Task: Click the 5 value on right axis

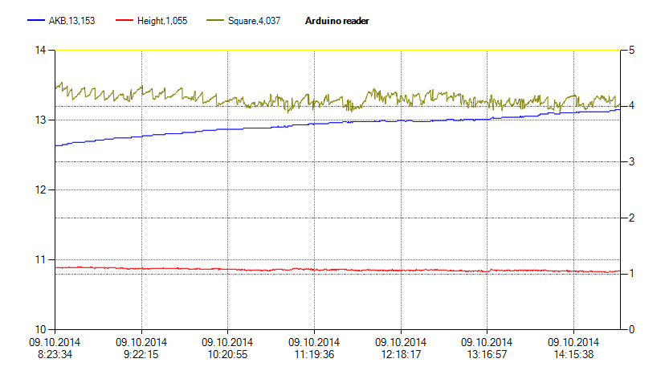Action: [633, 50]
